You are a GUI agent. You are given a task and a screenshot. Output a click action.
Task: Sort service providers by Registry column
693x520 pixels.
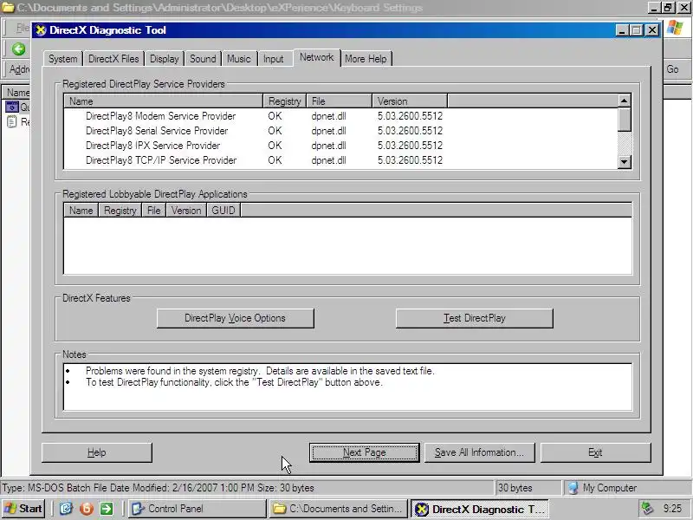pos(285,101)
